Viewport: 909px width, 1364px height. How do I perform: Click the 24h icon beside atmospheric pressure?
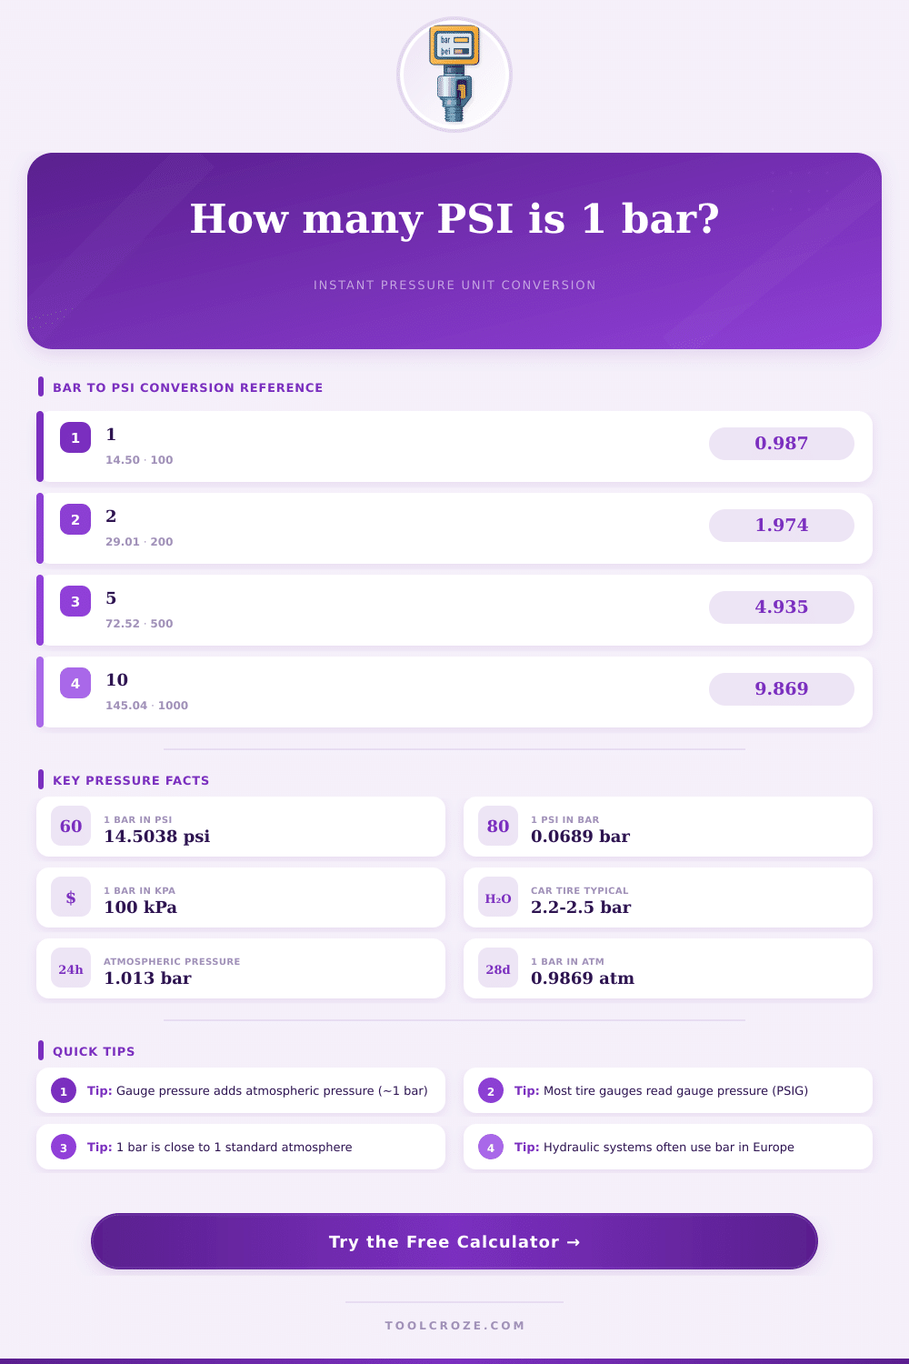click(x=71, y=968)
